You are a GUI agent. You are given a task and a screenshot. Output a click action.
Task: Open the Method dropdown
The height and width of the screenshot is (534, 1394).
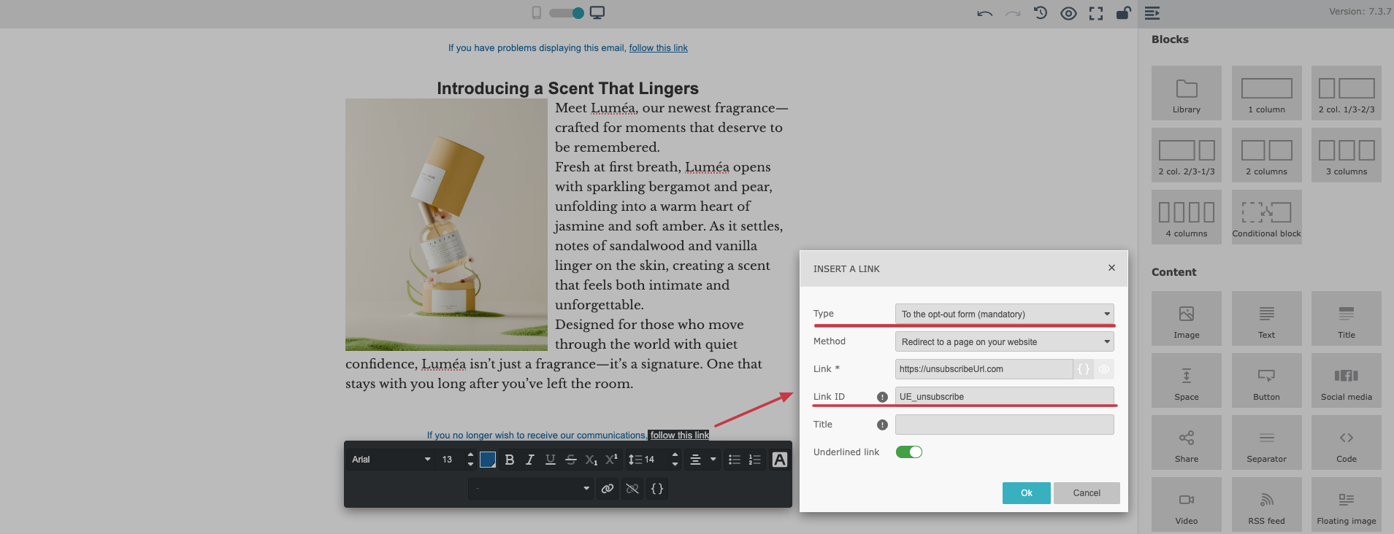(1005, 342)
